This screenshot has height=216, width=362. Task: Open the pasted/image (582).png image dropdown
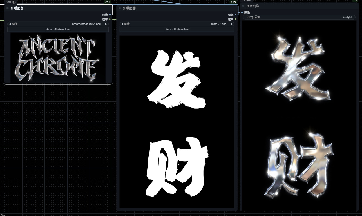(58, 24)
